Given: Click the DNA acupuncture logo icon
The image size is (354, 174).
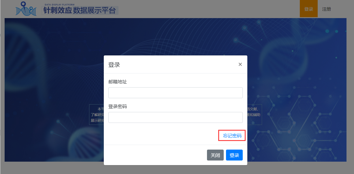Looking at the screenshot, I should [26, 9].
